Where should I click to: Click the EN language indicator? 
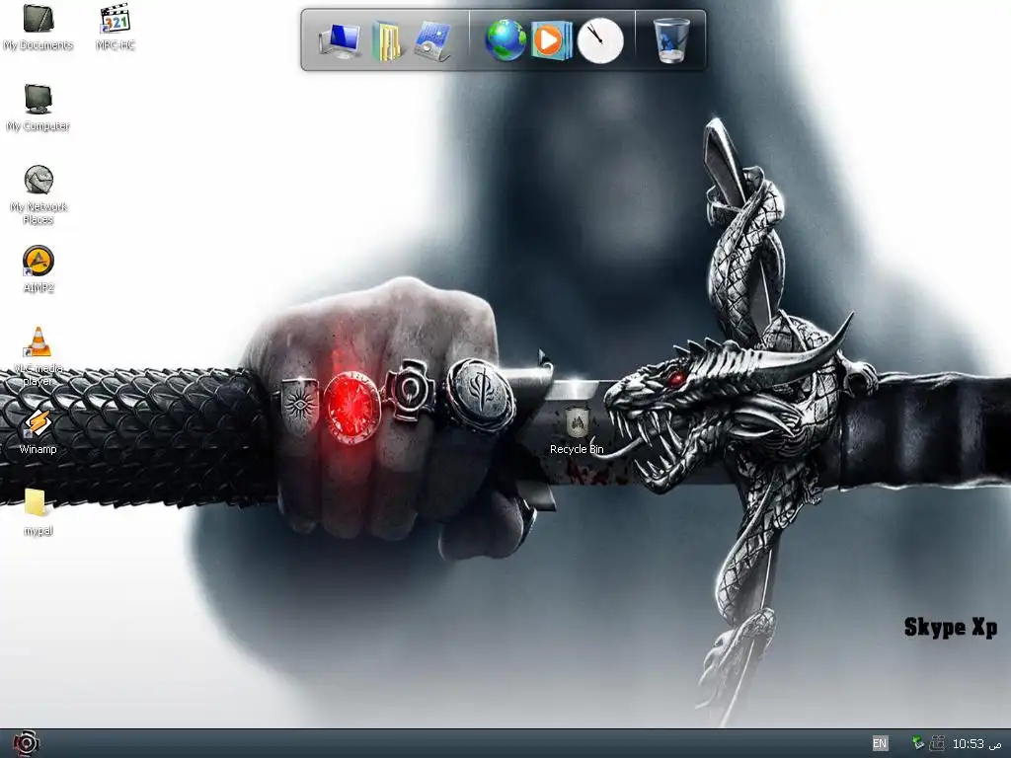pyautogui.click(x=880, y=743)
